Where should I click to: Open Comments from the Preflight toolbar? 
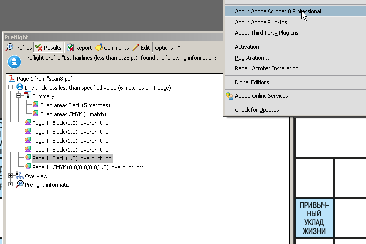[112, 48]
